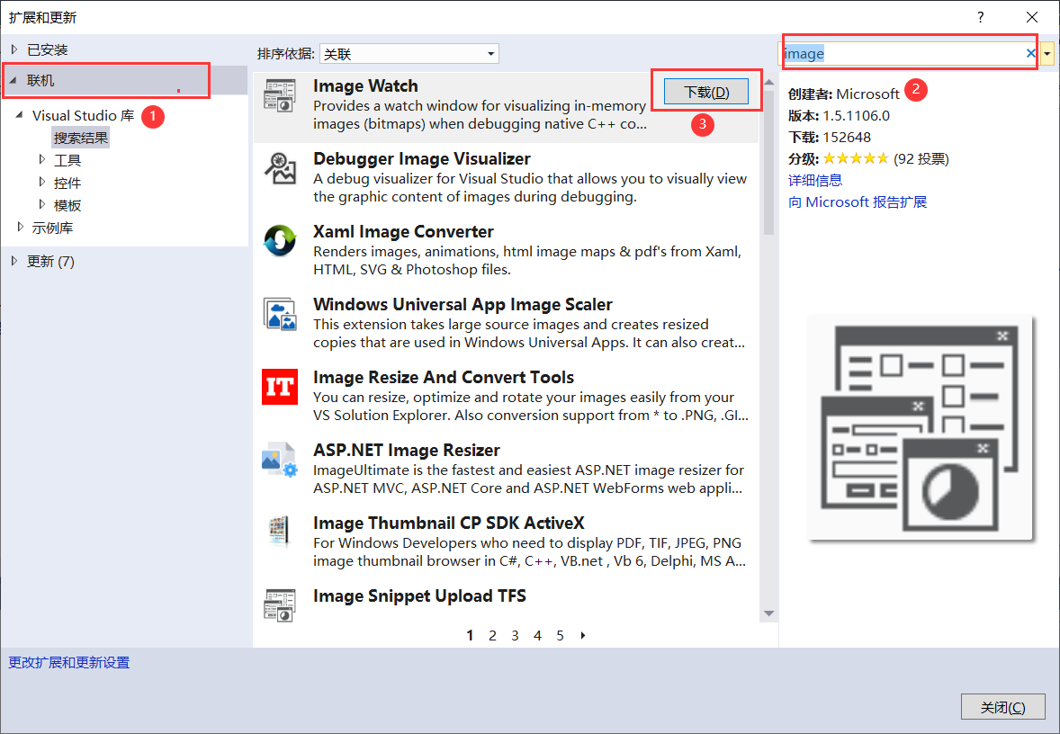
Task: Select Windows Universal App Image Scaler title
Action: (463, 304)
